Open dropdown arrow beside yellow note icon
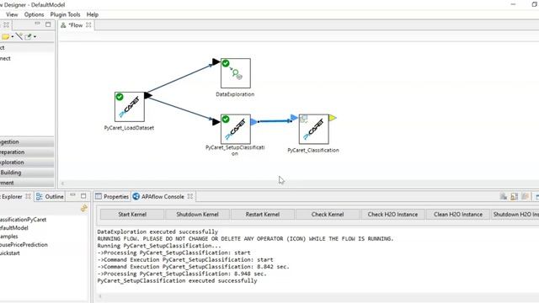 coord(13,37)
